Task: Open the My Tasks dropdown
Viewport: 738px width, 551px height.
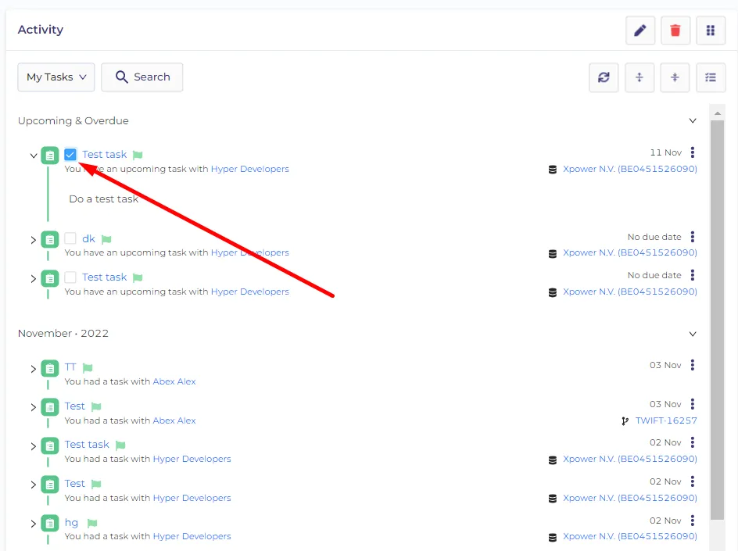Action: click(x=56, y=77)
